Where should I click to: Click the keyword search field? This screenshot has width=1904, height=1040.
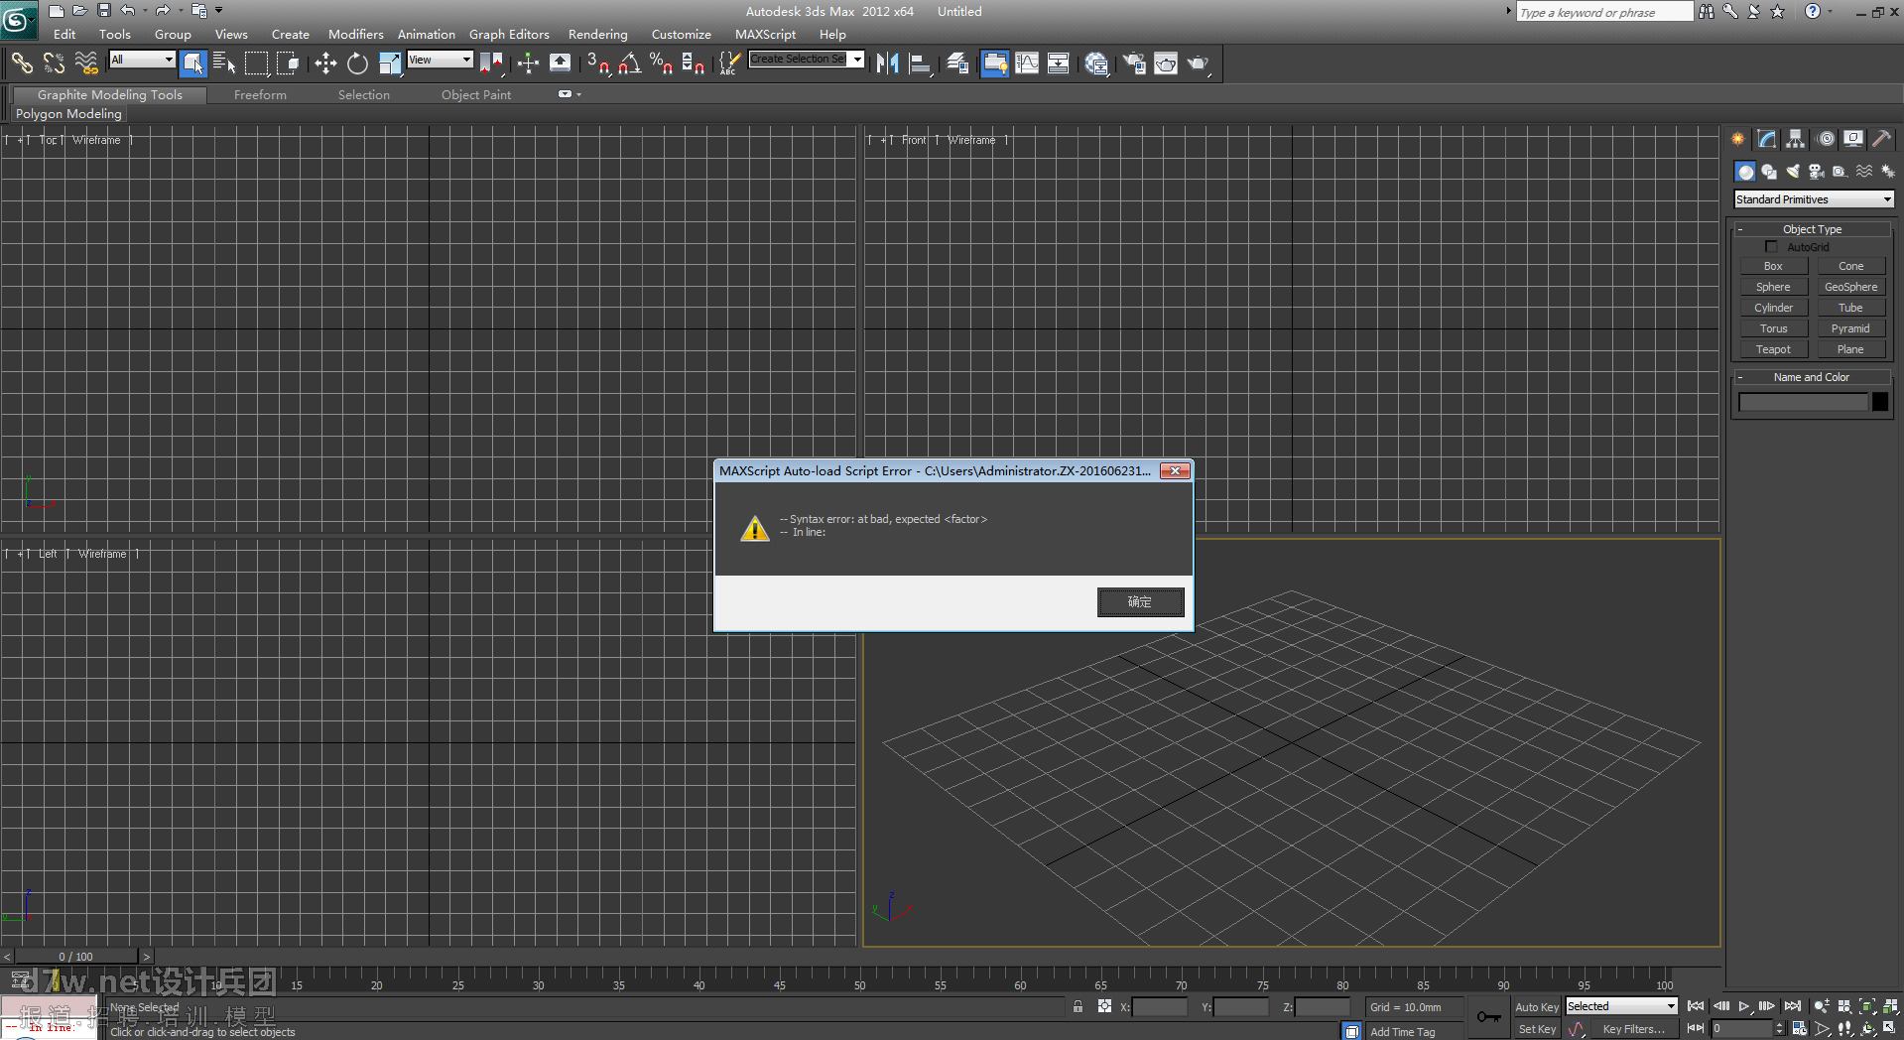(x=1604, y=12)
